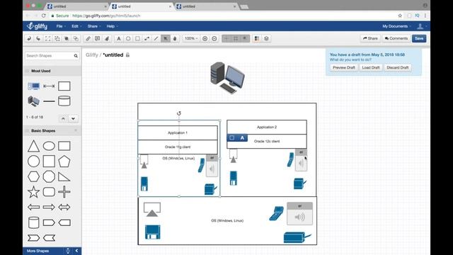Show next Most Used shapes page

tap(73, 118)
